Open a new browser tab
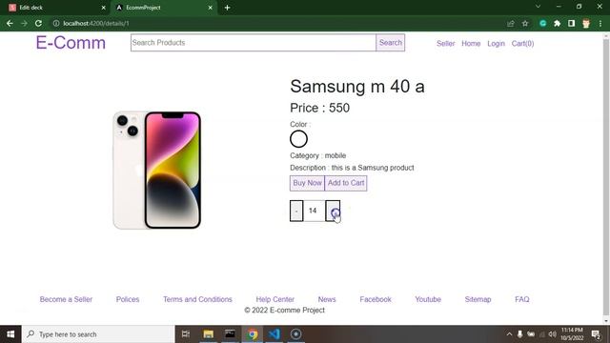Screen dimensions: 610x343 [227, 8]
